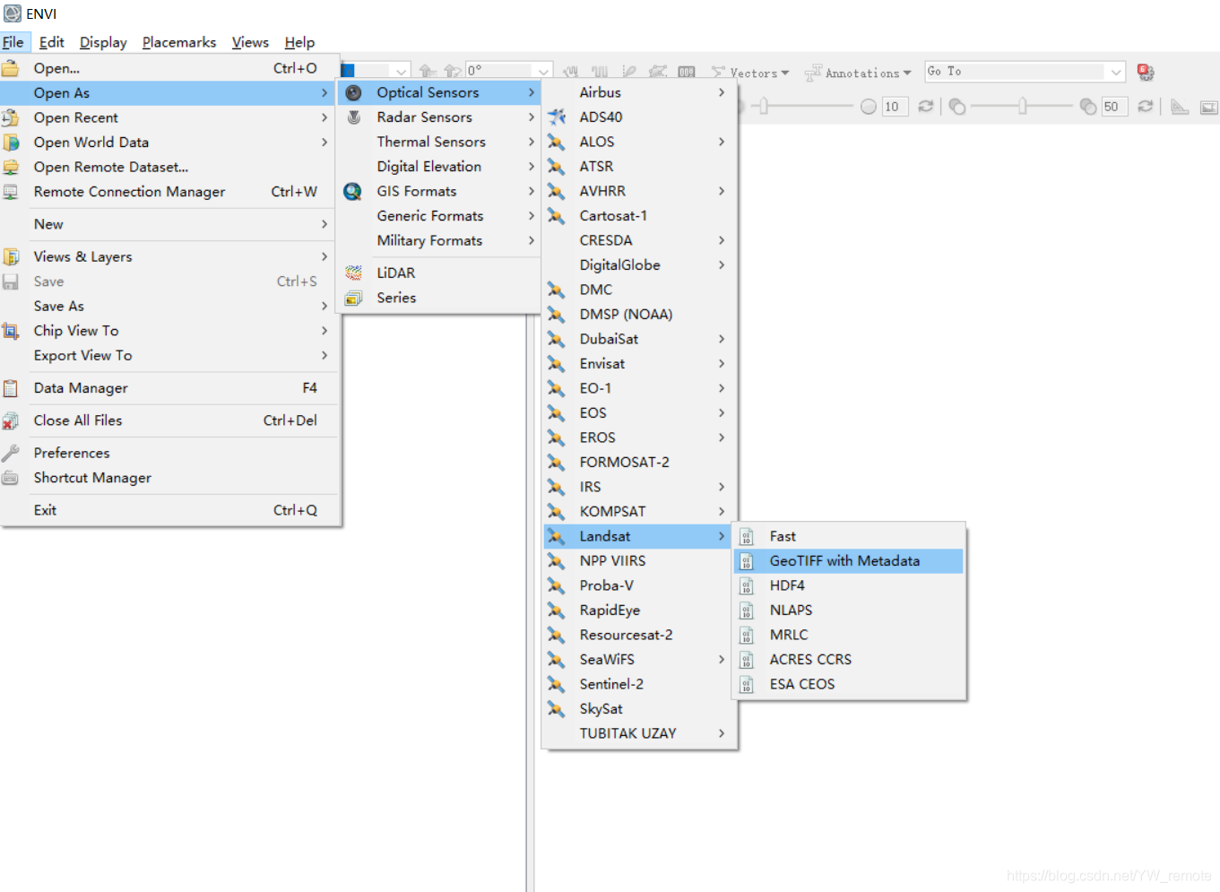This screenshot has height=892, width=1220.
Task: Click the Open World Data icon
Action: click(11, 142)
